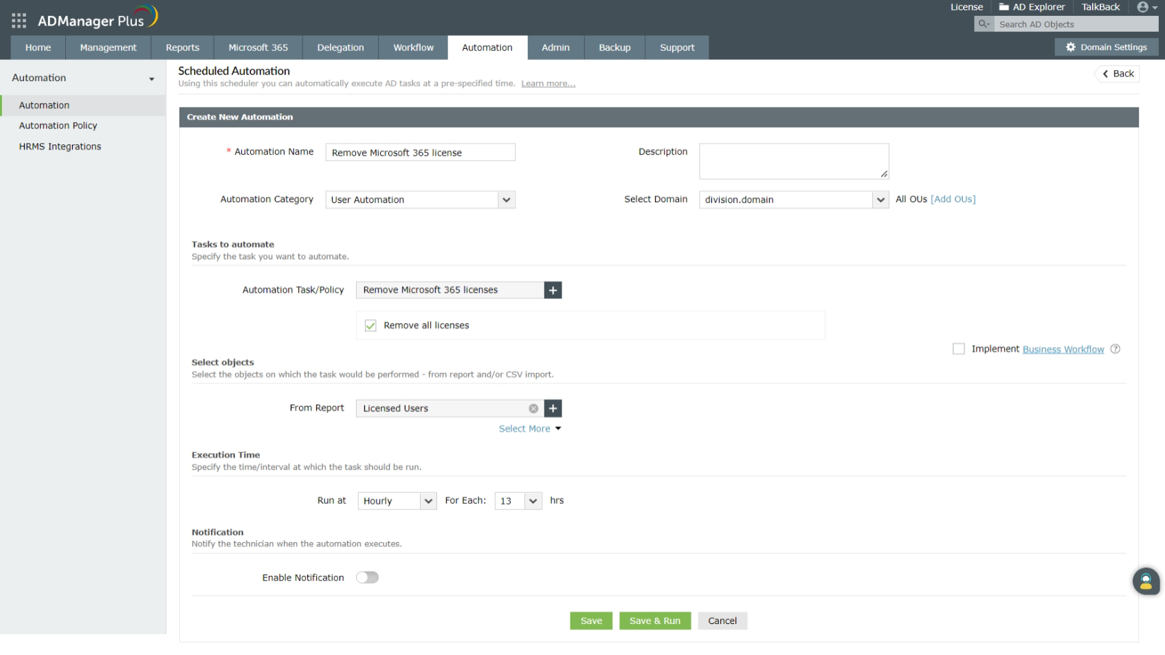Screen dimensions: 1165x655
Task: Switch to Workflow tab
Action: pyautogui.click(x=414, y=47)
